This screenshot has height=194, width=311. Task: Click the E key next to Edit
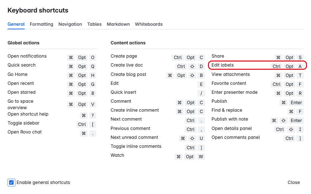coord(201,84)
